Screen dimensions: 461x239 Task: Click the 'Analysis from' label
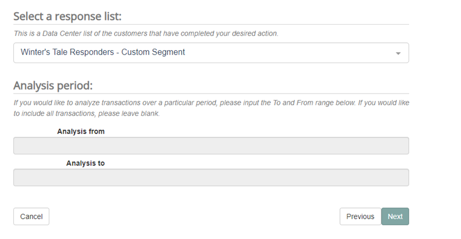81,132
